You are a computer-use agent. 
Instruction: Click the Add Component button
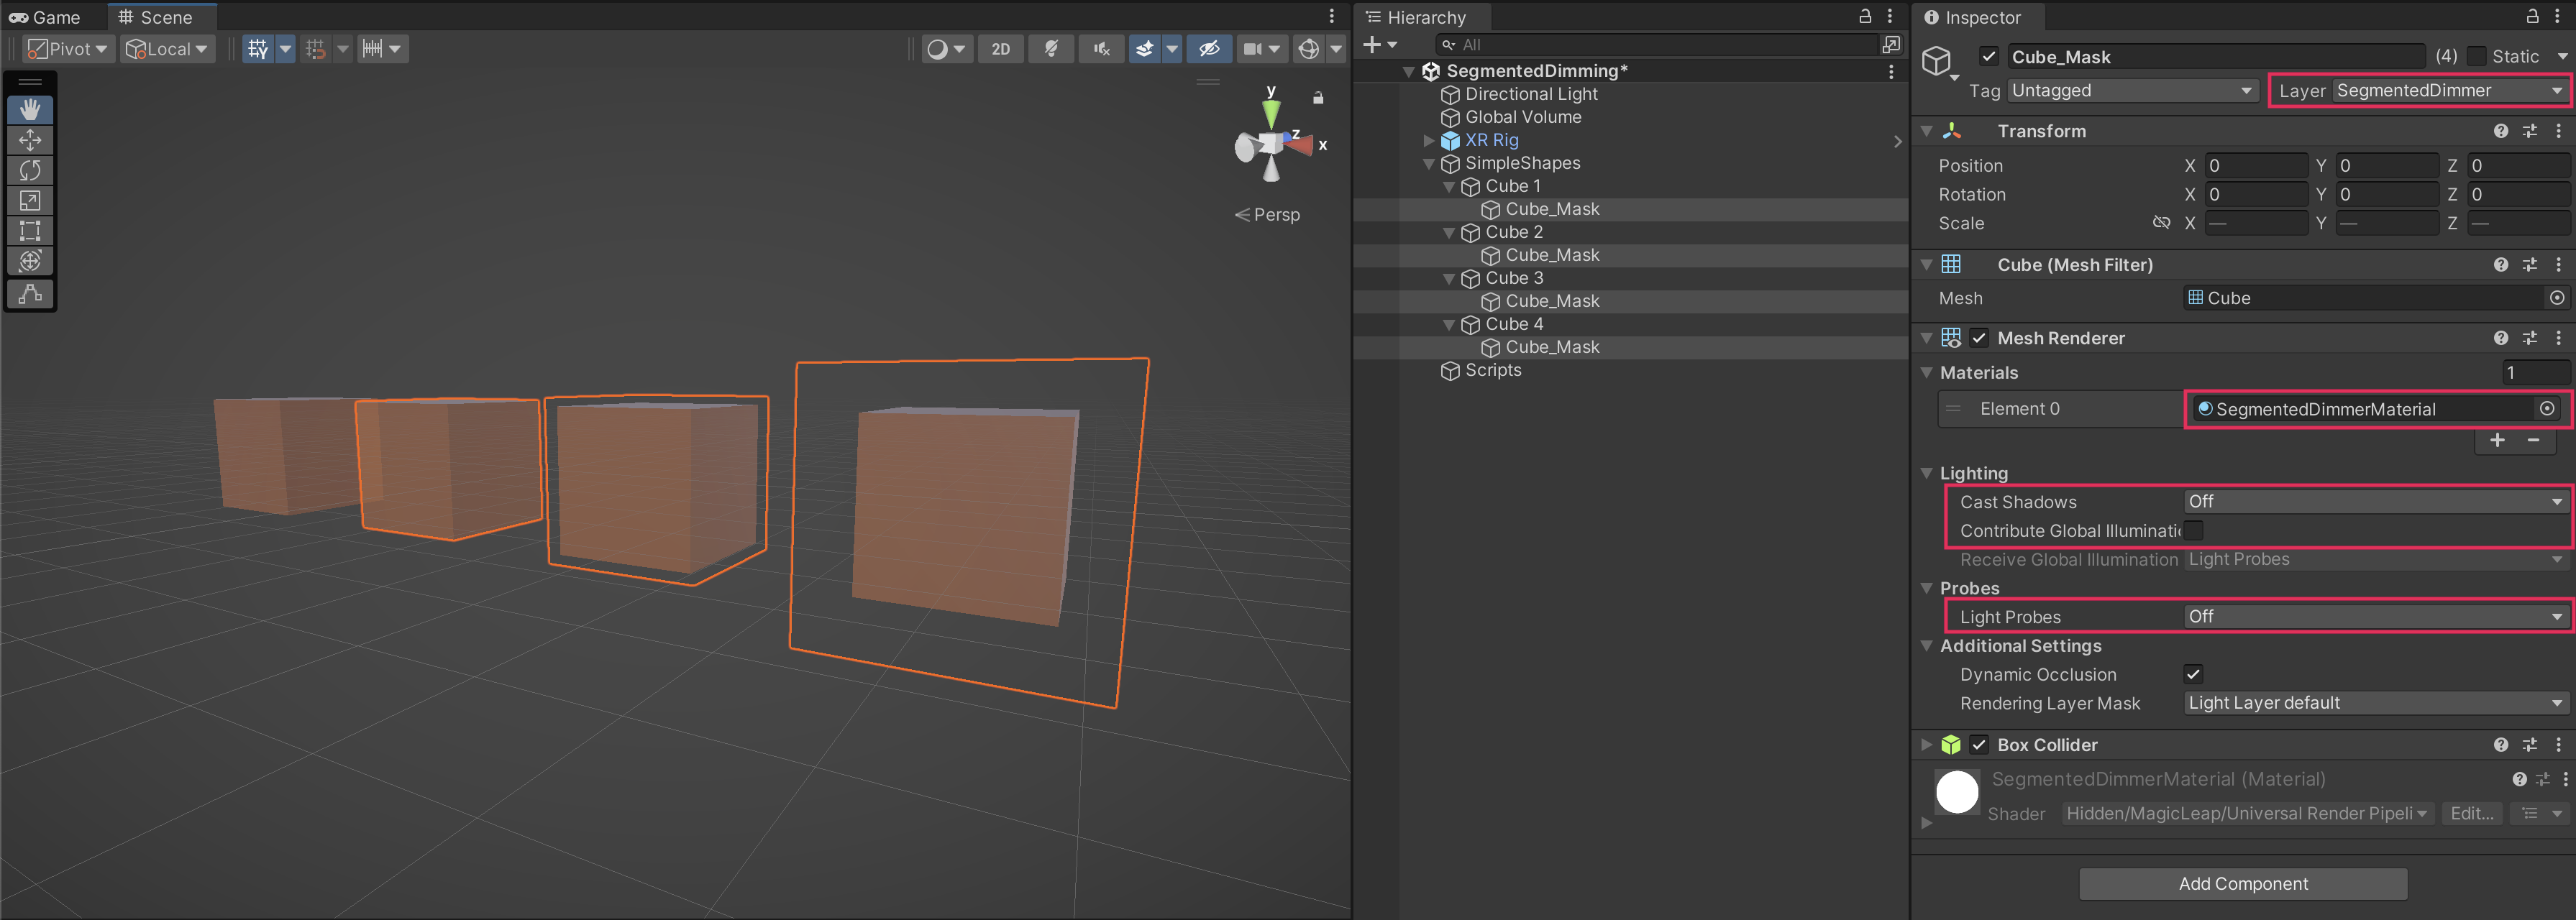pos(2242,883)
